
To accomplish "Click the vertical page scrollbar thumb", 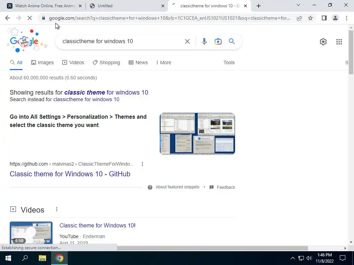I will (x=351, y=52).
